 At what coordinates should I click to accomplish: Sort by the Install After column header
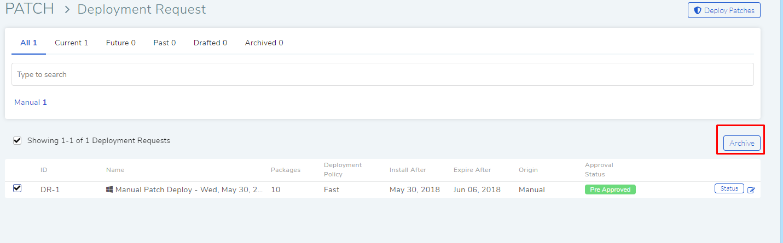tap(408, 170)
